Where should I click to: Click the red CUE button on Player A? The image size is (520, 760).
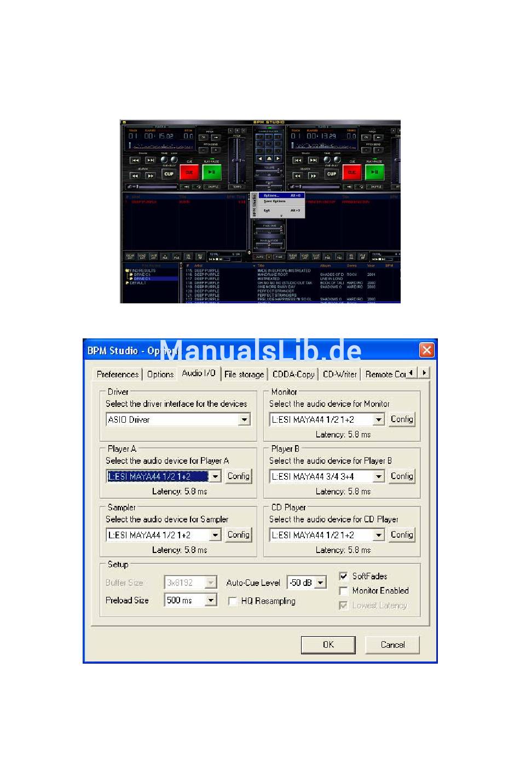click(189, 172)
